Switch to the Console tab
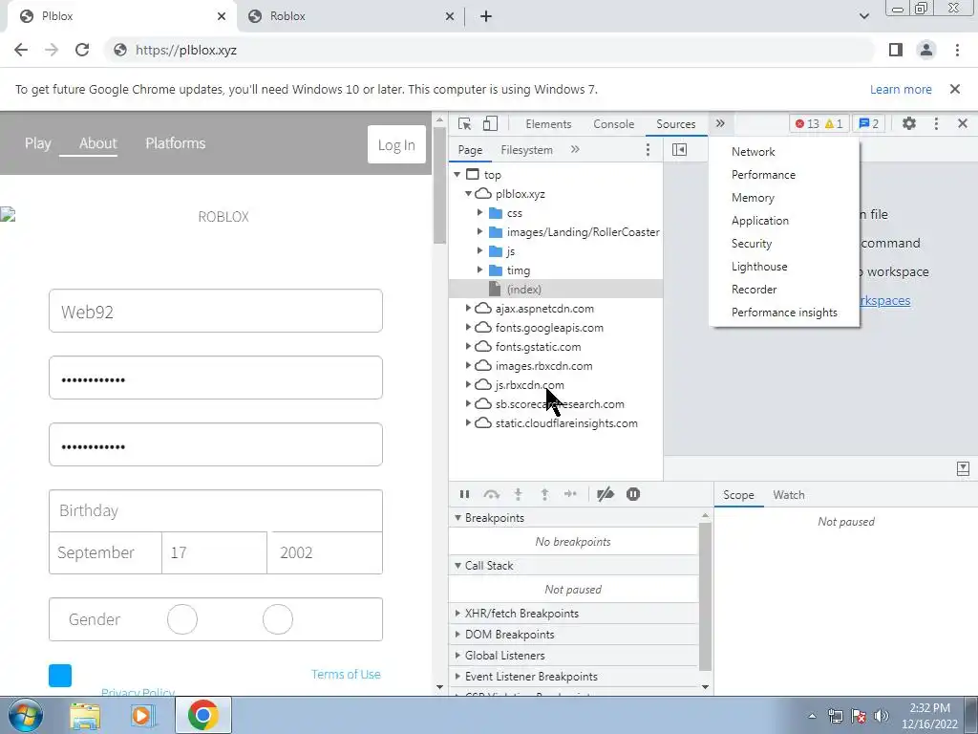This screenshot has height=734, width=978. [x=614, y=123]
